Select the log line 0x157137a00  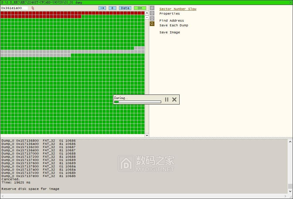38,169
